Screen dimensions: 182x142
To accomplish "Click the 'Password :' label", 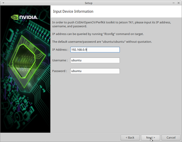I will point(59,71).
